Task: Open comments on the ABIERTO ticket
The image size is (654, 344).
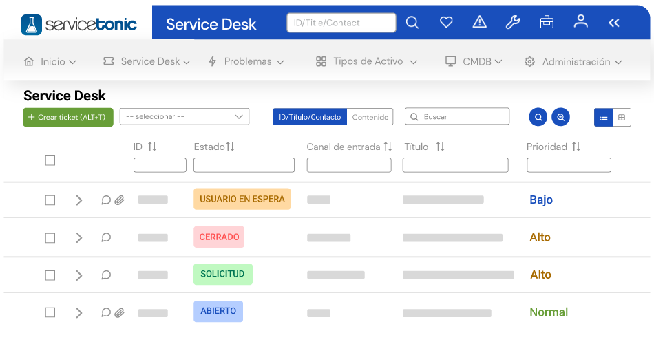Action: [x=106, y=313]
